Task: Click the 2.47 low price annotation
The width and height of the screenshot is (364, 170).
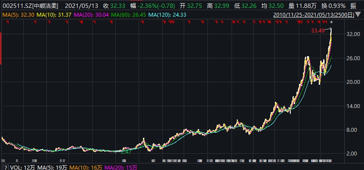Action: point(126,152)
